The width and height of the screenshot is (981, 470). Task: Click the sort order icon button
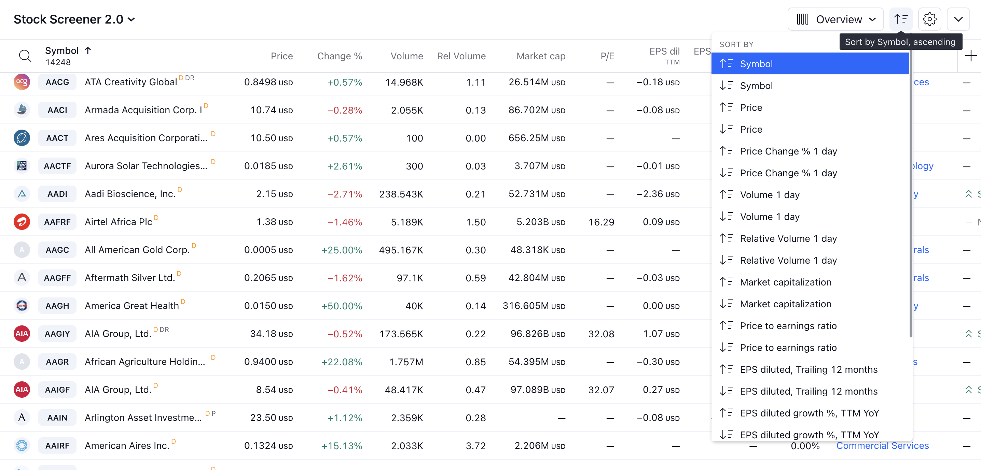coord(901,19)
